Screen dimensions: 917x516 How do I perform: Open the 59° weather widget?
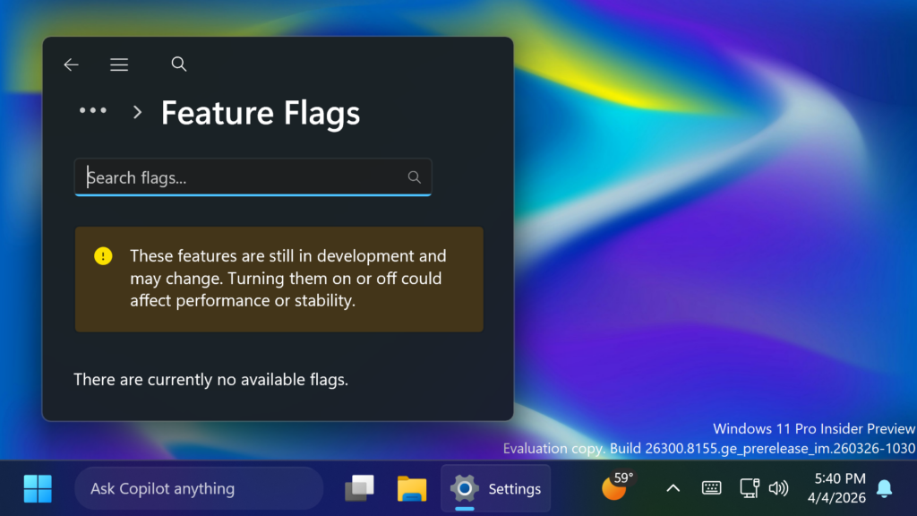pyautogui.click(x=616, y=486)
